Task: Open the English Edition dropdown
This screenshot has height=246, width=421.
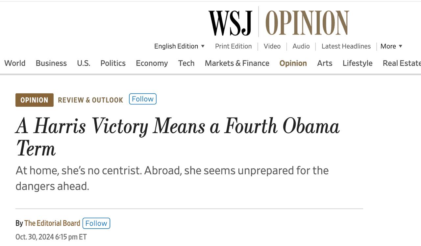Action: coord(179,46)
